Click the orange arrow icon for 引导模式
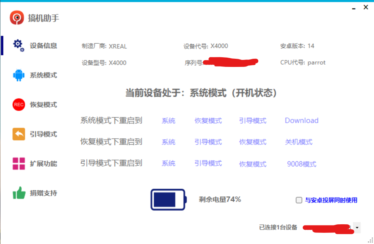The width and height of the screenshot is (374, 244). (19, 134)
